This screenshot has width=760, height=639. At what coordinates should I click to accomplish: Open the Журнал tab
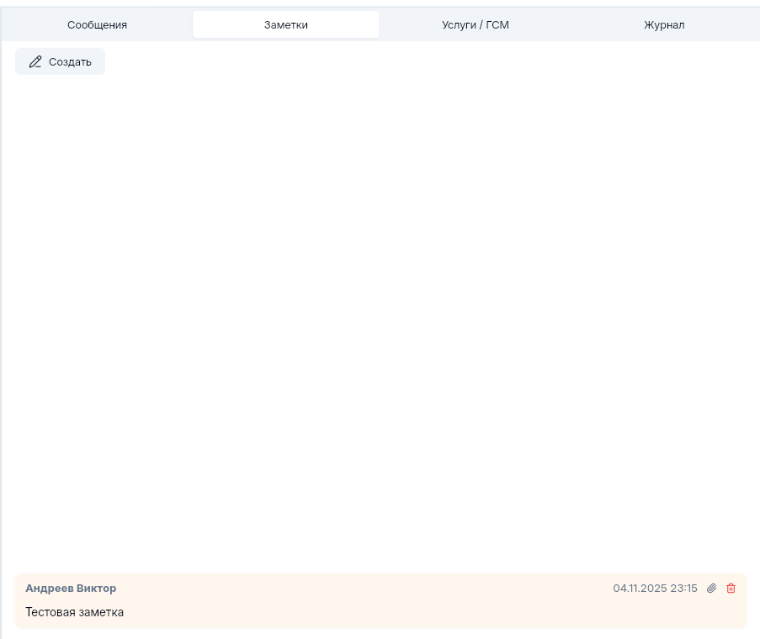click(664, 25)
